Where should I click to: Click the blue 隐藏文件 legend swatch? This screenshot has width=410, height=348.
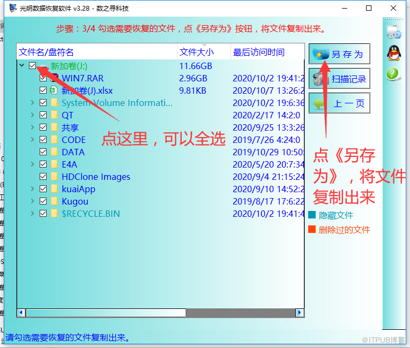point(312,215)
